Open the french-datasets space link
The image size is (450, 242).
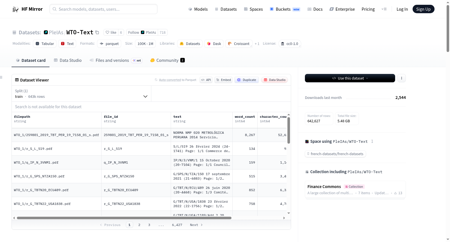click(335, 154)
